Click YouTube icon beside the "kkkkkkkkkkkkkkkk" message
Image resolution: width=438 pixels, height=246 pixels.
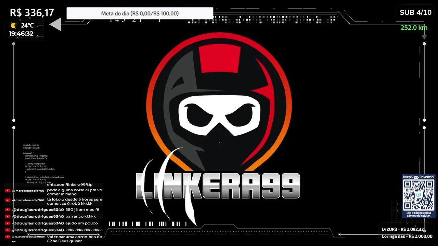pos(8,230)
